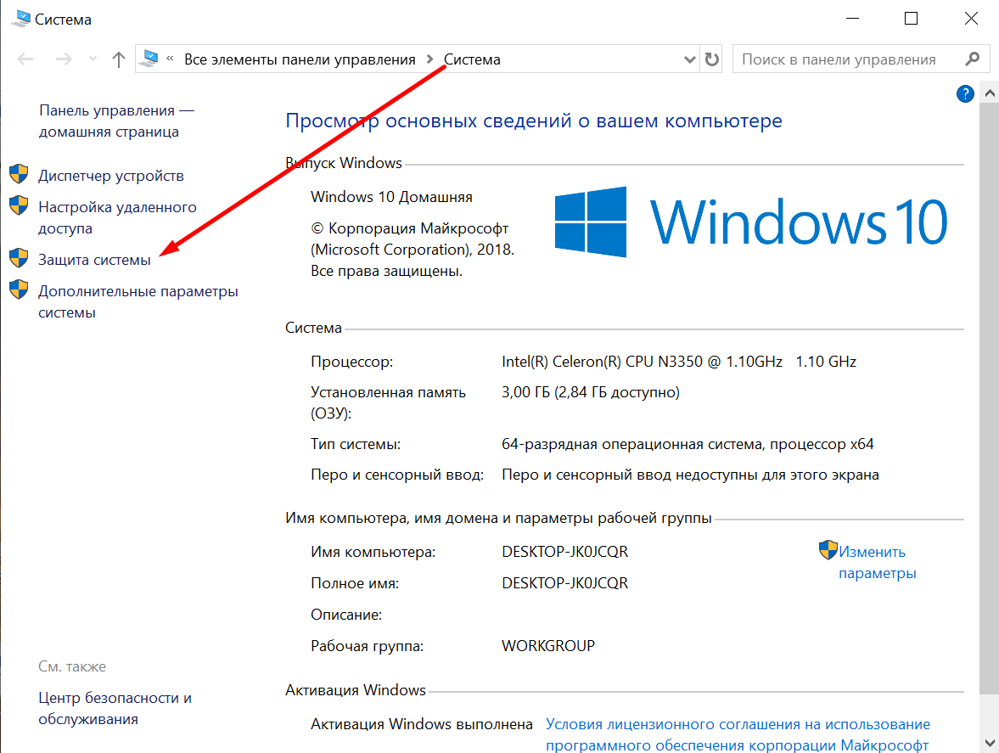
Task: Click Изменить параметры link
Action: (x=878, y=563)
